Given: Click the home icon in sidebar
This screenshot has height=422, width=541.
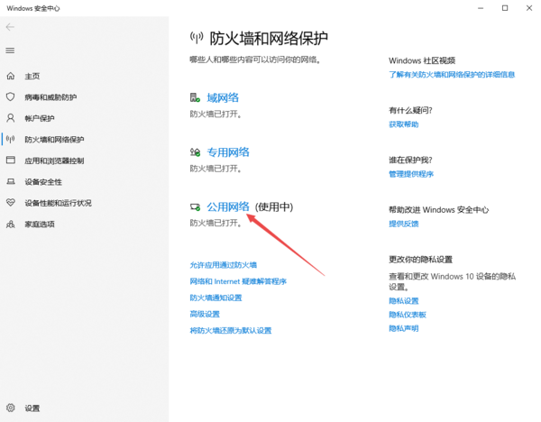Looking at the screenshot, I should (11, 77).
